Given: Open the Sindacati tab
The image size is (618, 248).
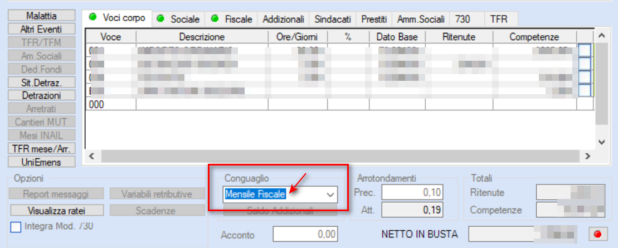Looking at the screenshot, I should (333, 19).
